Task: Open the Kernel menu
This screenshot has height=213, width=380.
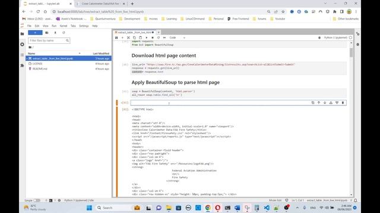Action: 64,26
